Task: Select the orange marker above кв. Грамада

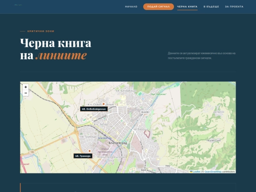Action: [90, 151]
